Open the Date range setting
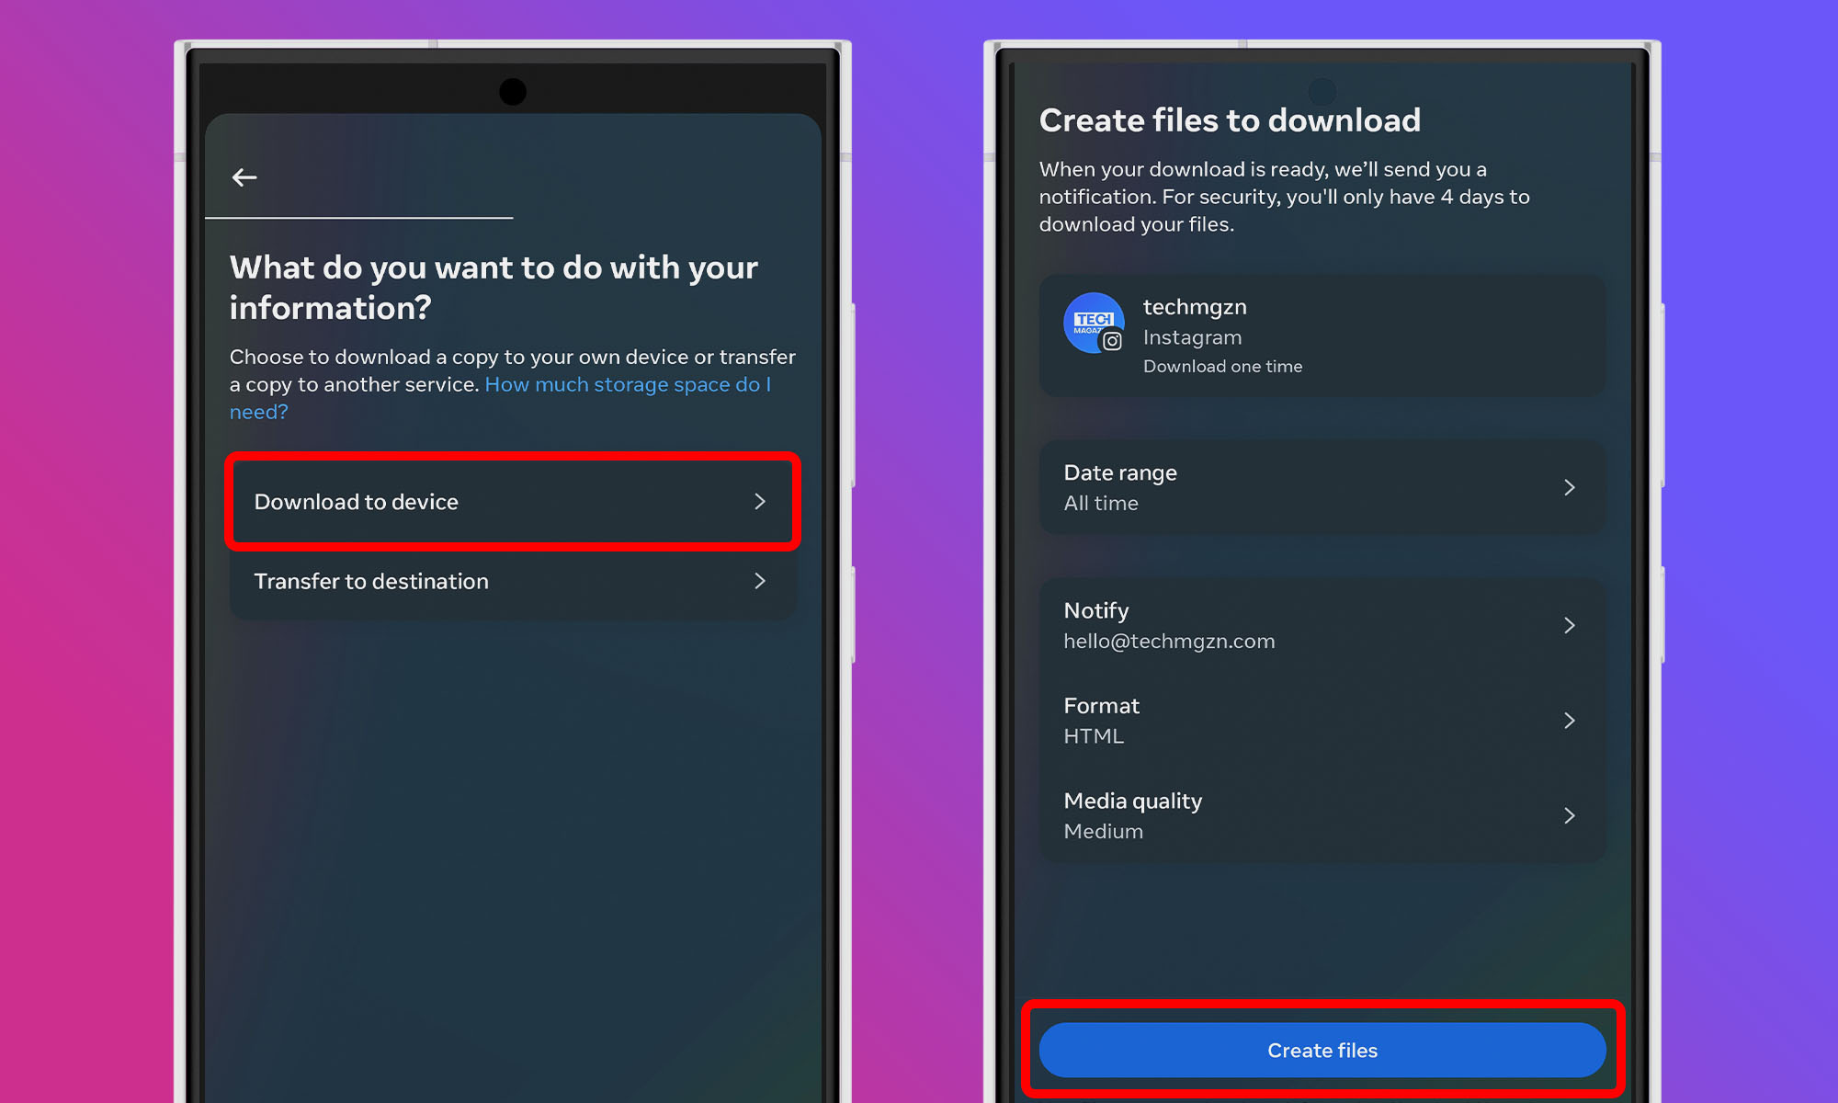The image size is (1838, 1103). (1322, 487)
